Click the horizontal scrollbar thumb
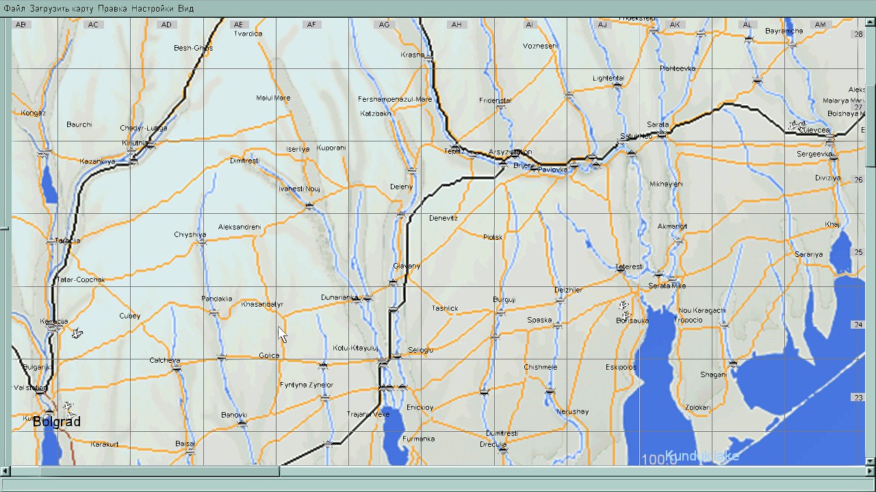This screenshot has width=876, height=492. click(x=159, y=471)
